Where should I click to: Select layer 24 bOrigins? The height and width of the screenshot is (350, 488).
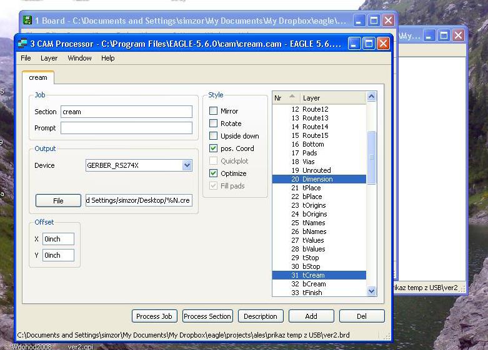[x=319, y=214]
